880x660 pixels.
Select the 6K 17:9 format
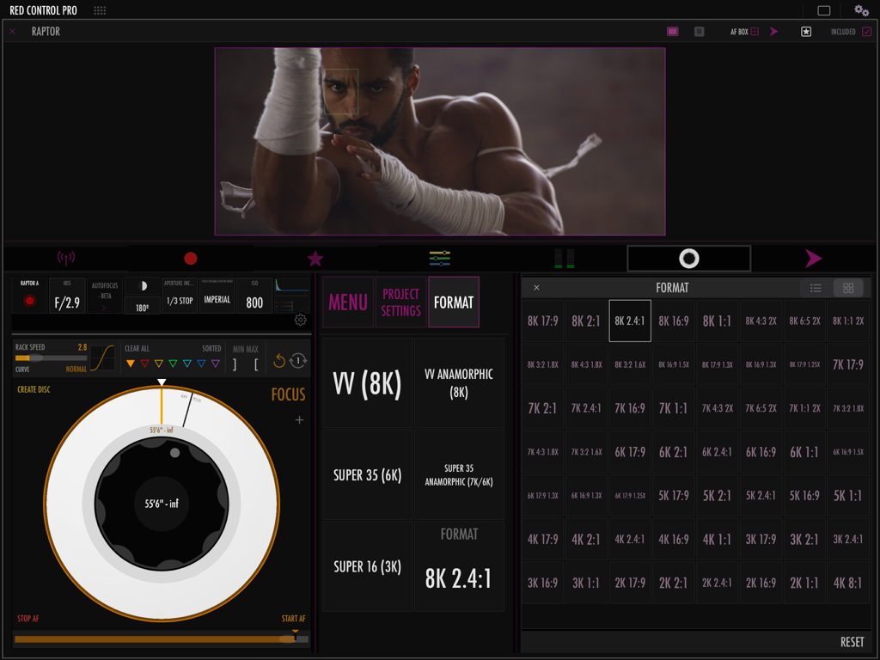(x=630, y=452)
